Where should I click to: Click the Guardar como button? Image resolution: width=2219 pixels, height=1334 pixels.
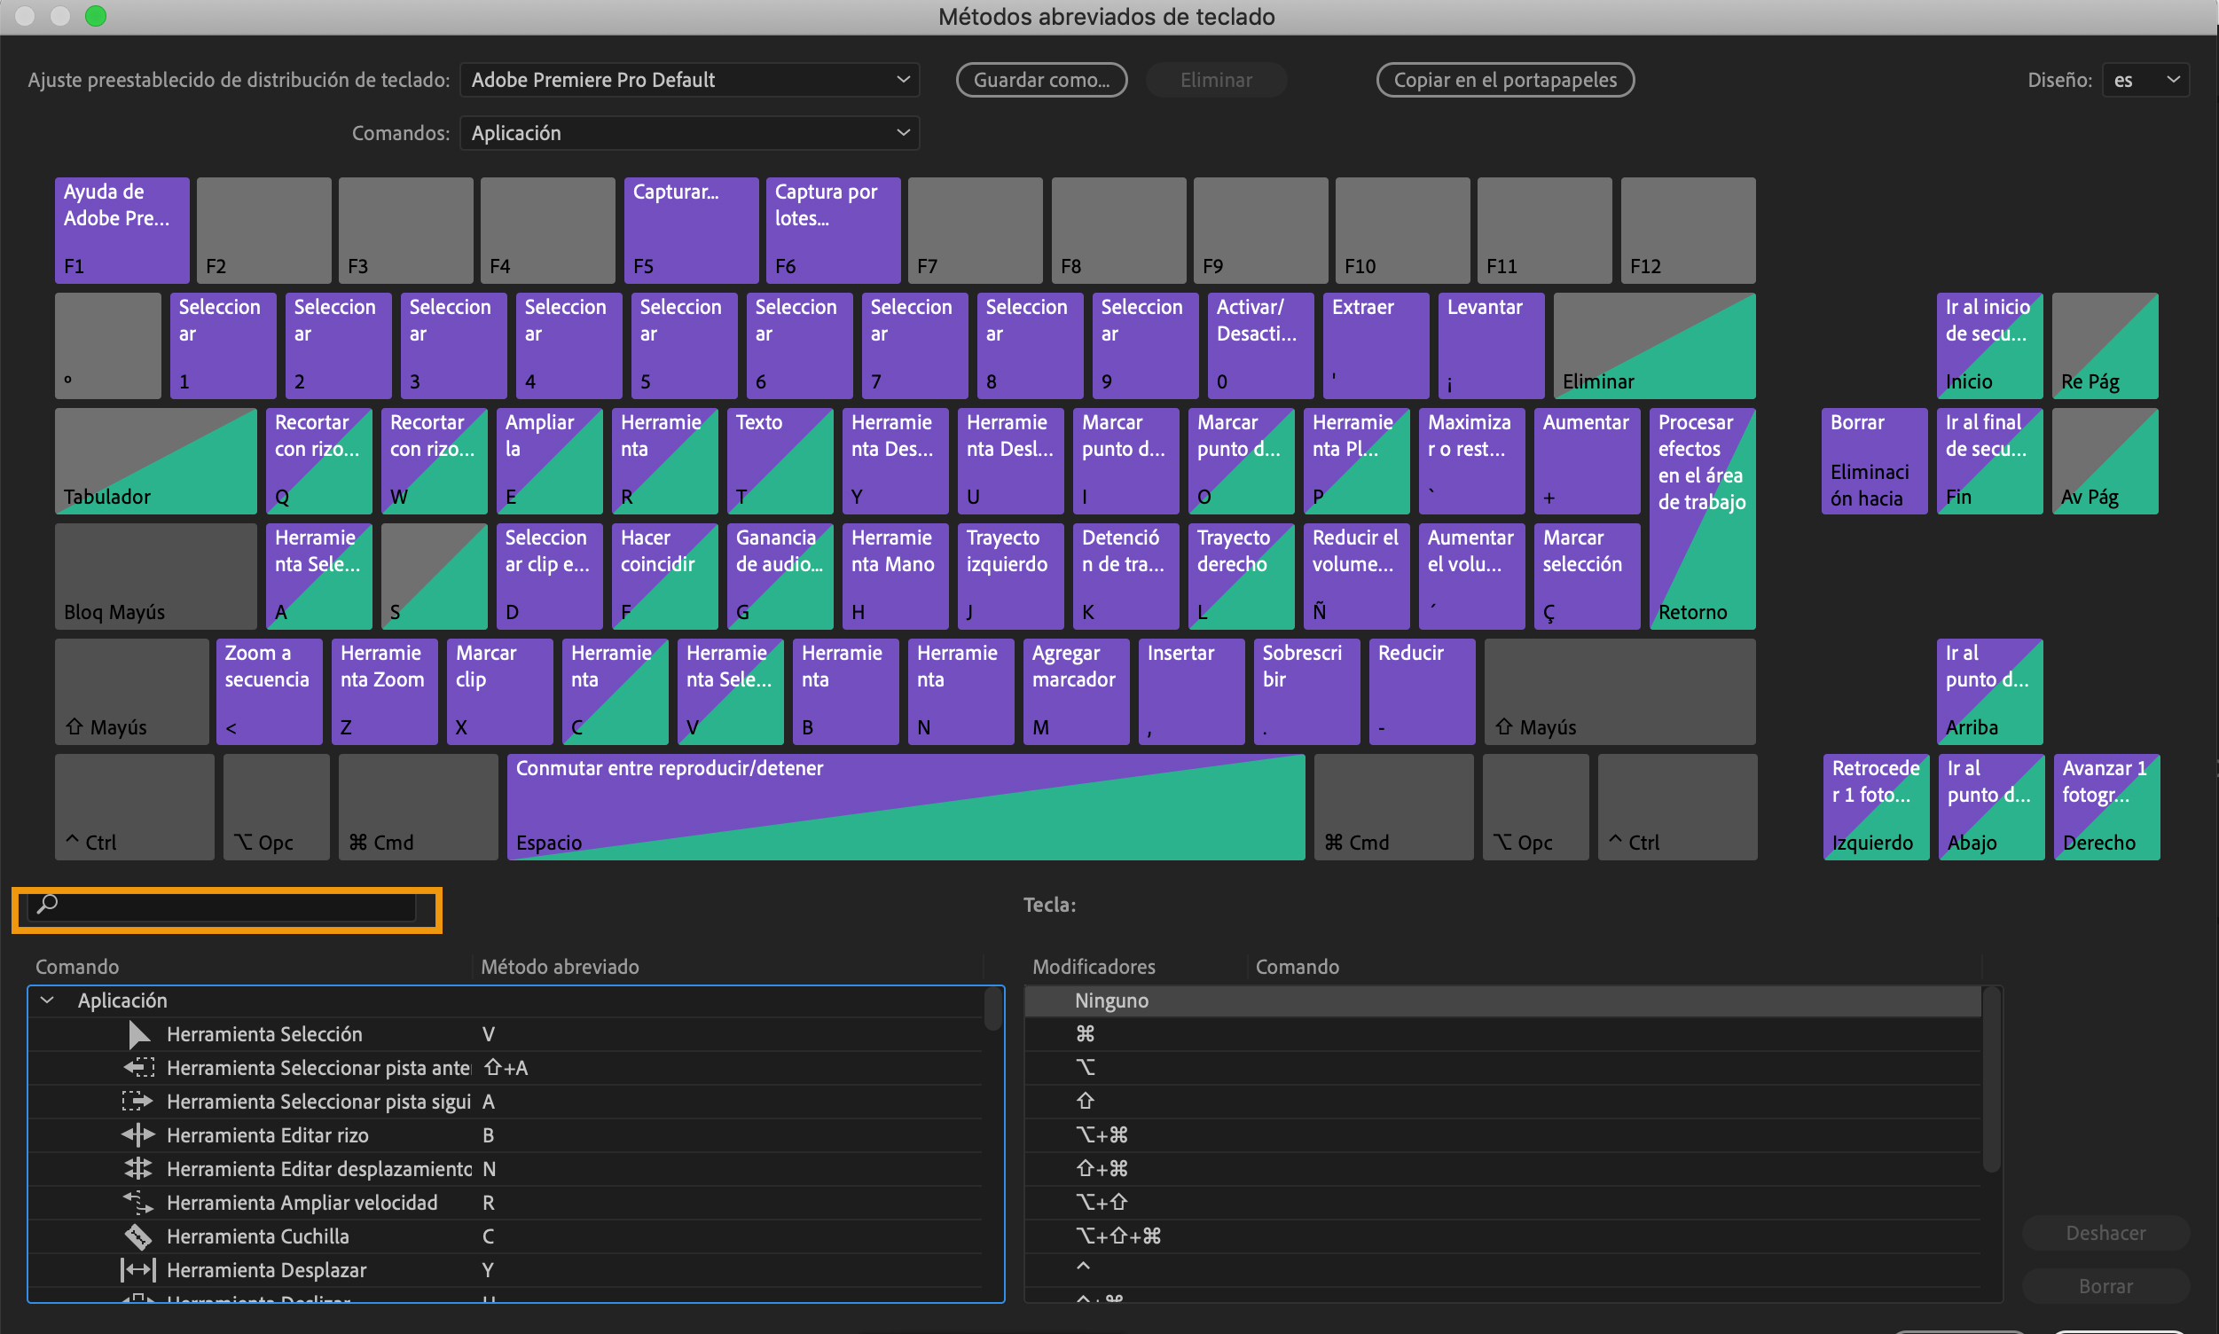[1041, 80]
